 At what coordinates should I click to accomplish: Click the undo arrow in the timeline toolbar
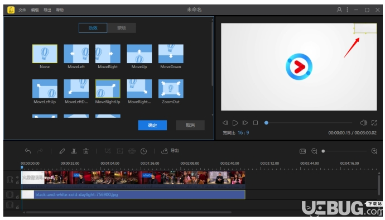tap(28, 151)
